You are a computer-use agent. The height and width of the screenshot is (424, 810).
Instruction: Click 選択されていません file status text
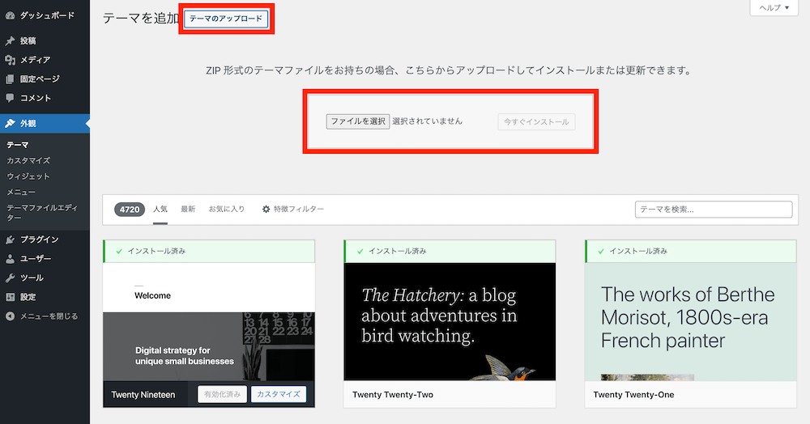pos(427,121)
